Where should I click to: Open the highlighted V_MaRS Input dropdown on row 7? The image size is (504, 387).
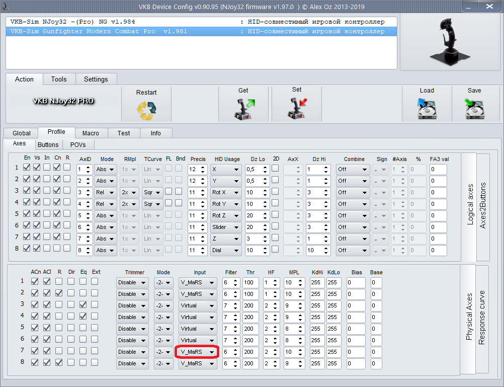tap(197, 352)
